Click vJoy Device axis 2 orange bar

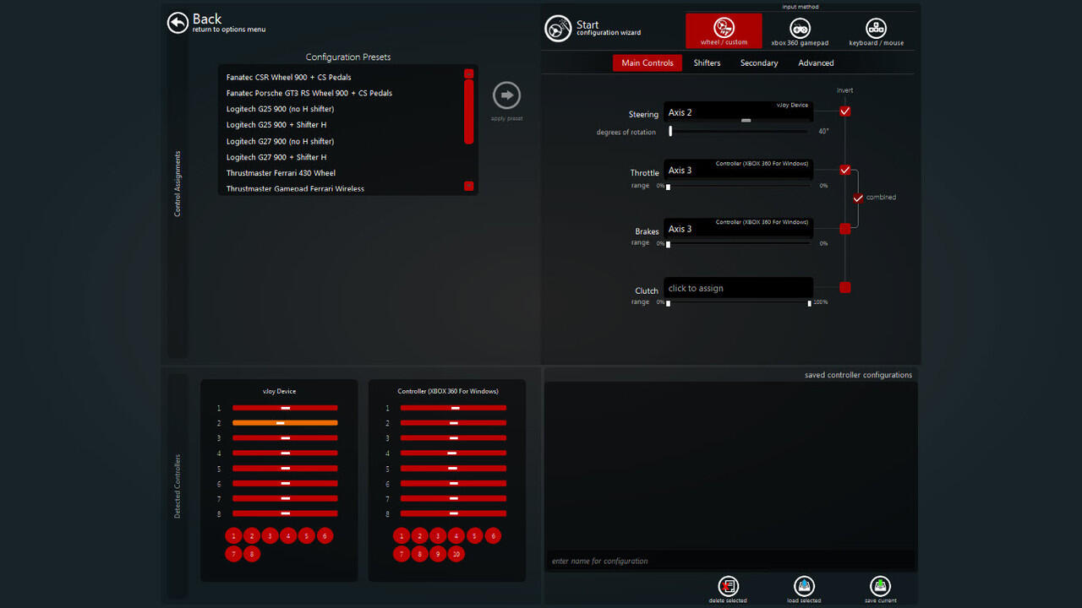[x=285, y=423]
